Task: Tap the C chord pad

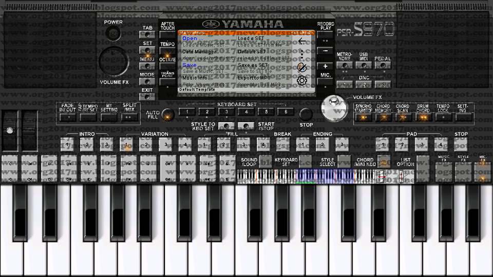Action: coord(10,169)
